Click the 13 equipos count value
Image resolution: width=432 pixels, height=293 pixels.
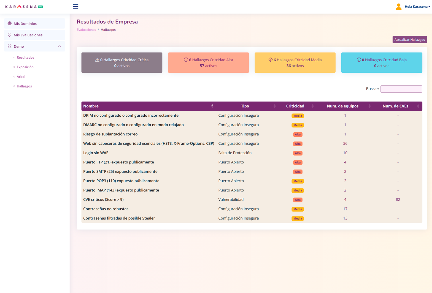(x=345, y=218)
